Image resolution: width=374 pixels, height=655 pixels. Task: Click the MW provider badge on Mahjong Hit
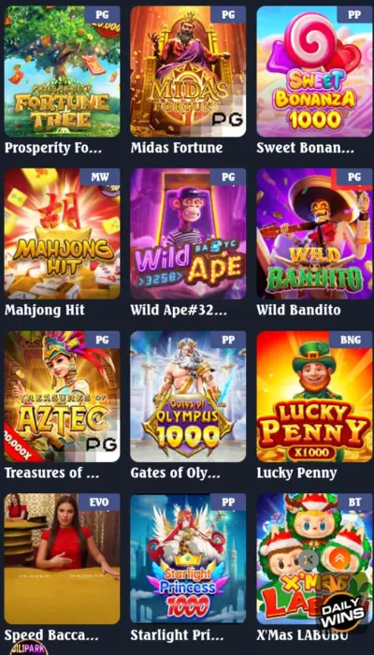click(100, 177)
